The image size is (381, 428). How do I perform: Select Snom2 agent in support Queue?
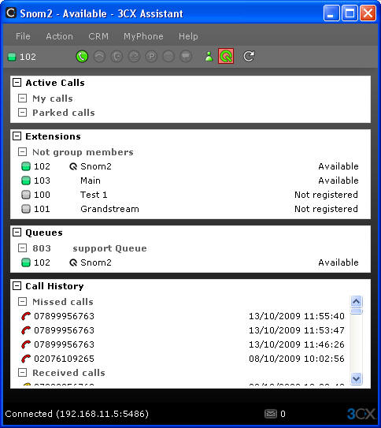pyautogui.click(x=190, y=262)
